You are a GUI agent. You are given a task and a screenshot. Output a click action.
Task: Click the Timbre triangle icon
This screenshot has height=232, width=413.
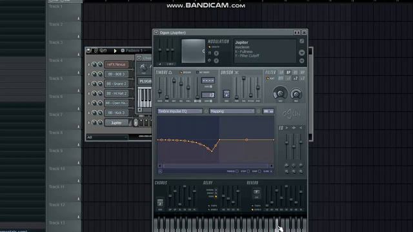[170, 72]
